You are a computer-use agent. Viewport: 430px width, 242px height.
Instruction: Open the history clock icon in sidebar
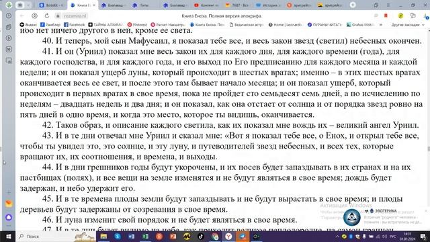point(9,16)
